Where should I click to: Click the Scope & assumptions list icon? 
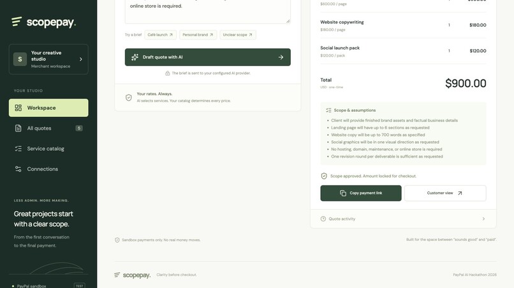[x=329, y=111]
